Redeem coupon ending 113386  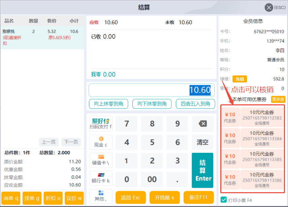pyautogui.click(x=253, y=179)
